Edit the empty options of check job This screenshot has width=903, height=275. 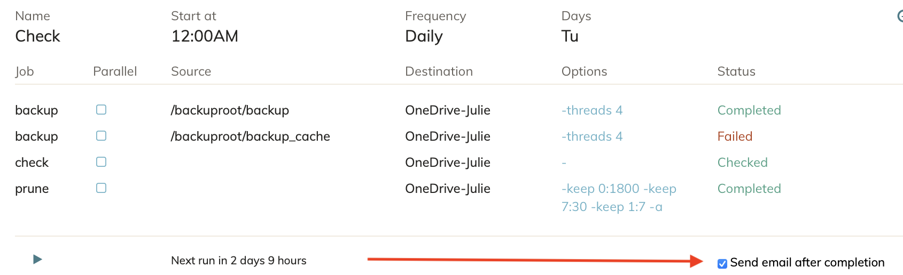click(564, 163)
